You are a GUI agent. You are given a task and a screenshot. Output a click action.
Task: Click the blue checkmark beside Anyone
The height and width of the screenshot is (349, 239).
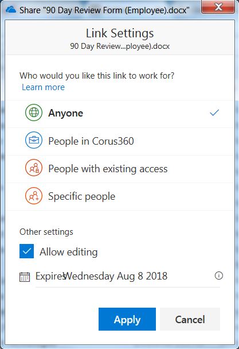[x=214, y=113]
